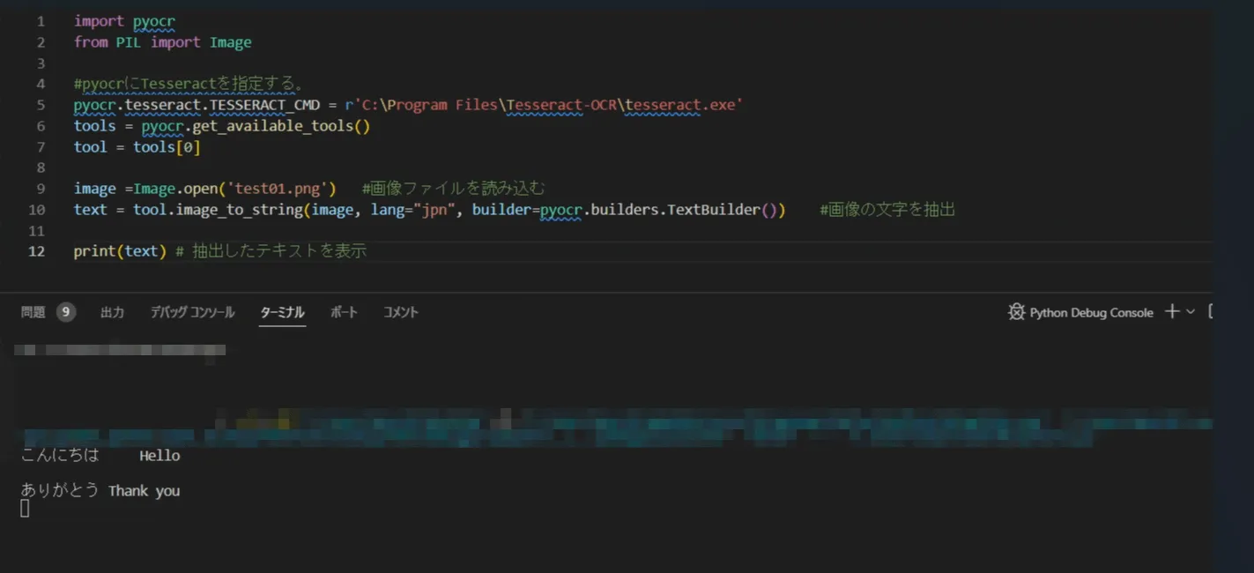Expand the launch profile dropdown beside the plus
This screenshot has height=573, width=1254.
pyautogui.click(x=1191, y=312)
